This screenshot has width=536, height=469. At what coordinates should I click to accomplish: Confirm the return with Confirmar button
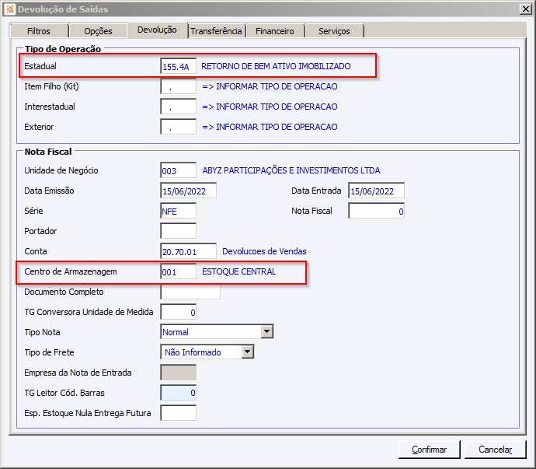(x=430, y=449)
